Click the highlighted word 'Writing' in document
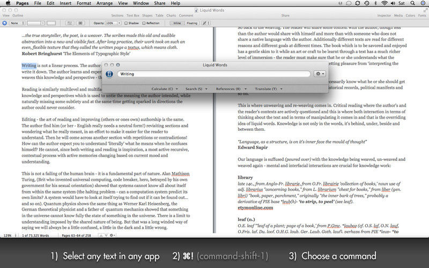The image size is (429, 268). [x=29, y=65]
